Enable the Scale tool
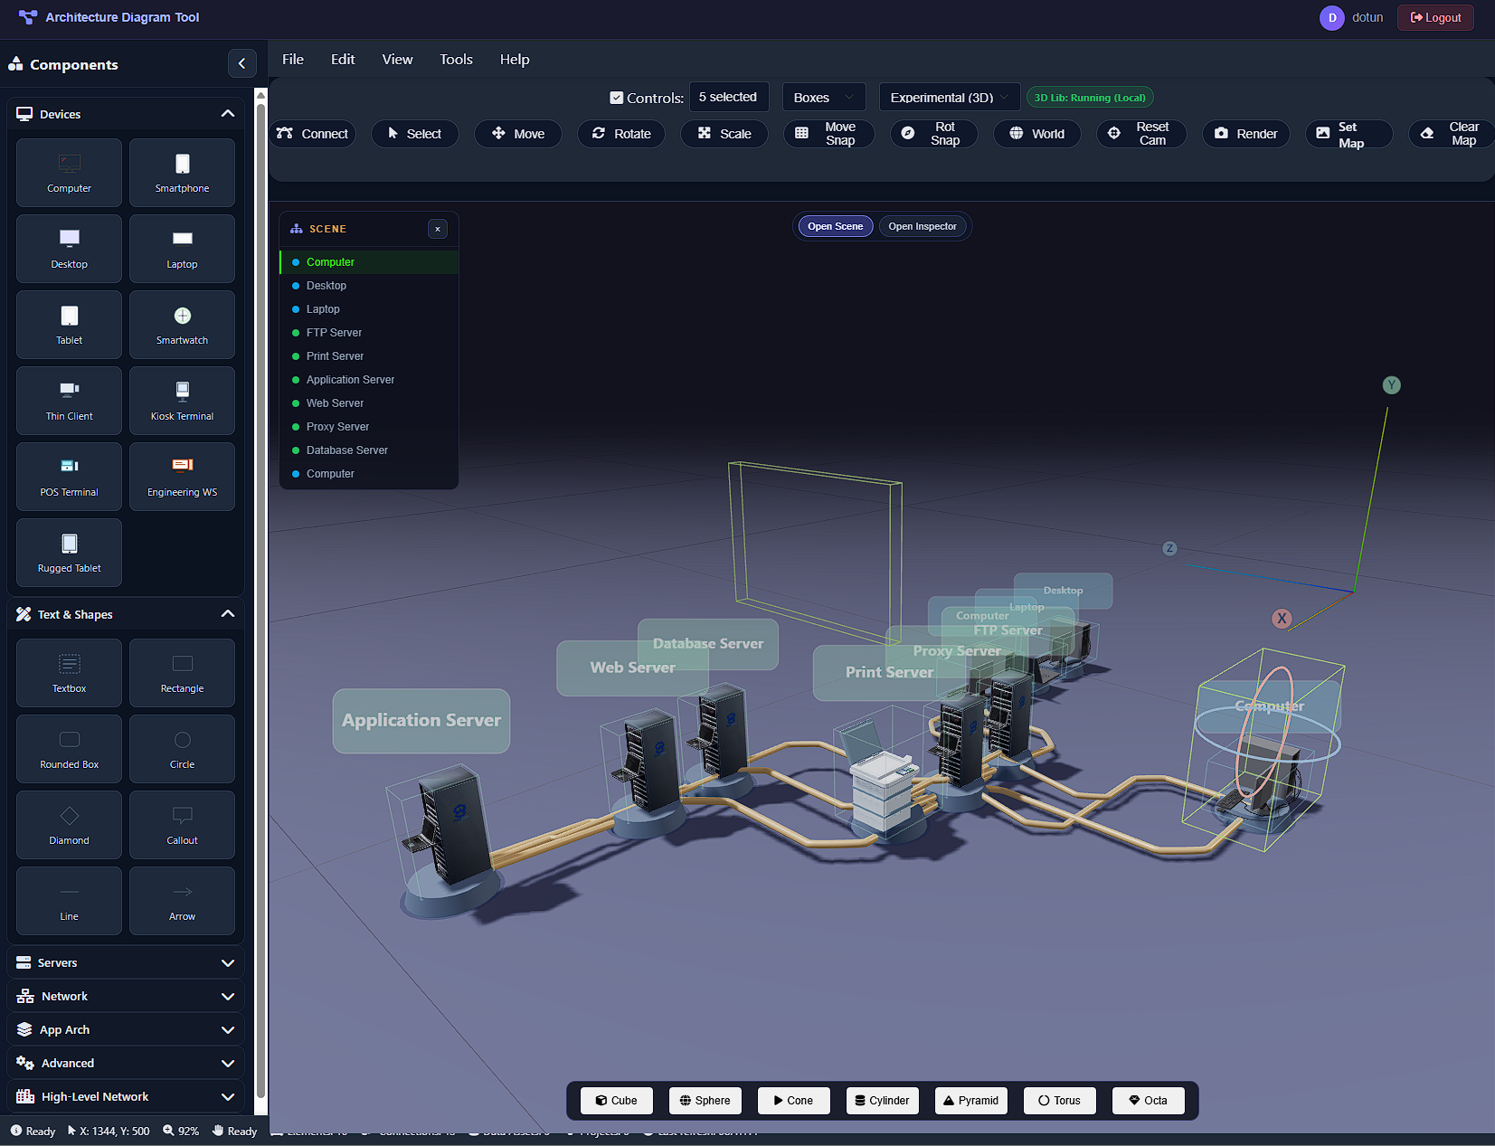Viewport: 1495px width, 1146px height. pos(724,133)
